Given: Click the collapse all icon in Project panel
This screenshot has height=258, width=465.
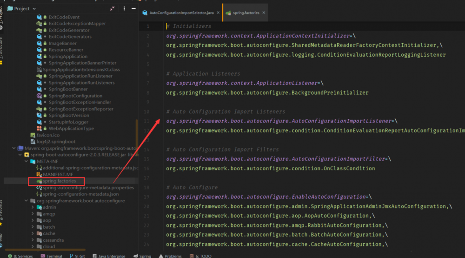Looking at the screenshot, I should 112,9.
